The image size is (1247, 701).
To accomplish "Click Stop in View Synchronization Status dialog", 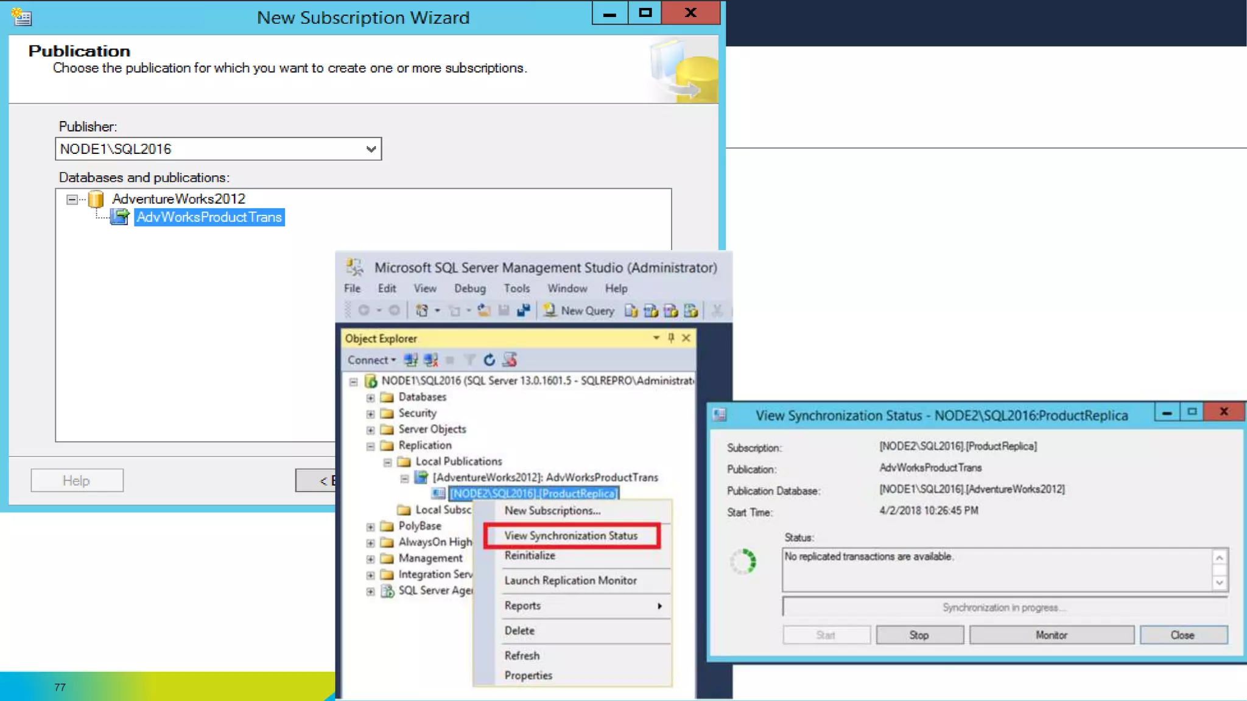I will click(x=919, y=635).
